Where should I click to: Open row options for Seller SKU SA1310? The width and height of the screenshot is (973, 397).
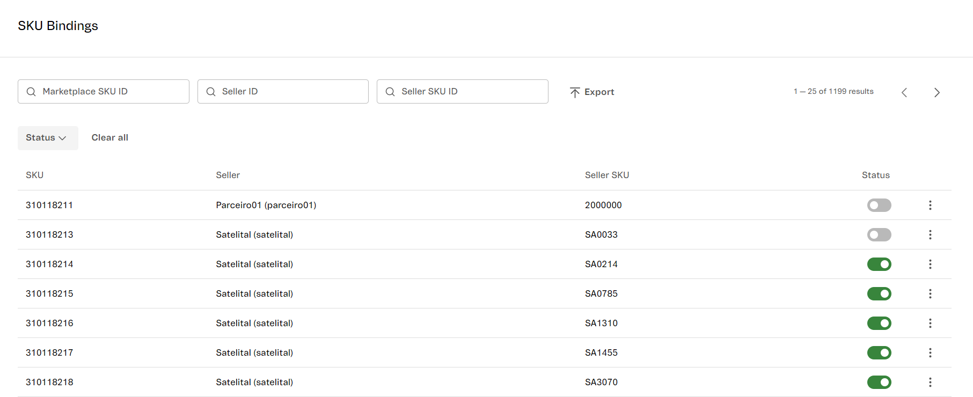point(930,323)
